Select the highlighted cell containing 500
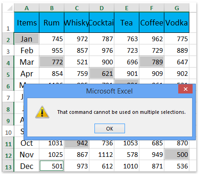Image resolution: width=200 pixels, height=174 pixels. (177, 154)
